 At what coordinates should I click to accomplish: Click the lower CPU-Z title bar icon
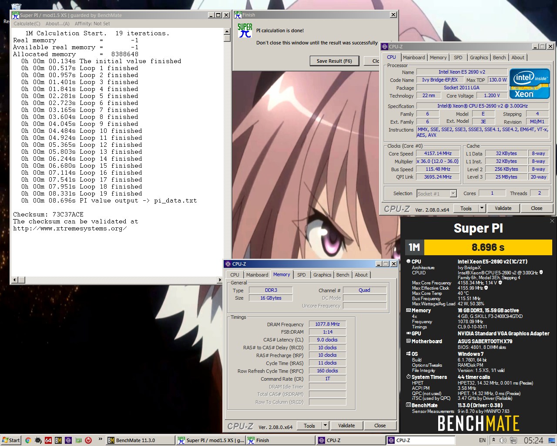(x=228, y=264)
